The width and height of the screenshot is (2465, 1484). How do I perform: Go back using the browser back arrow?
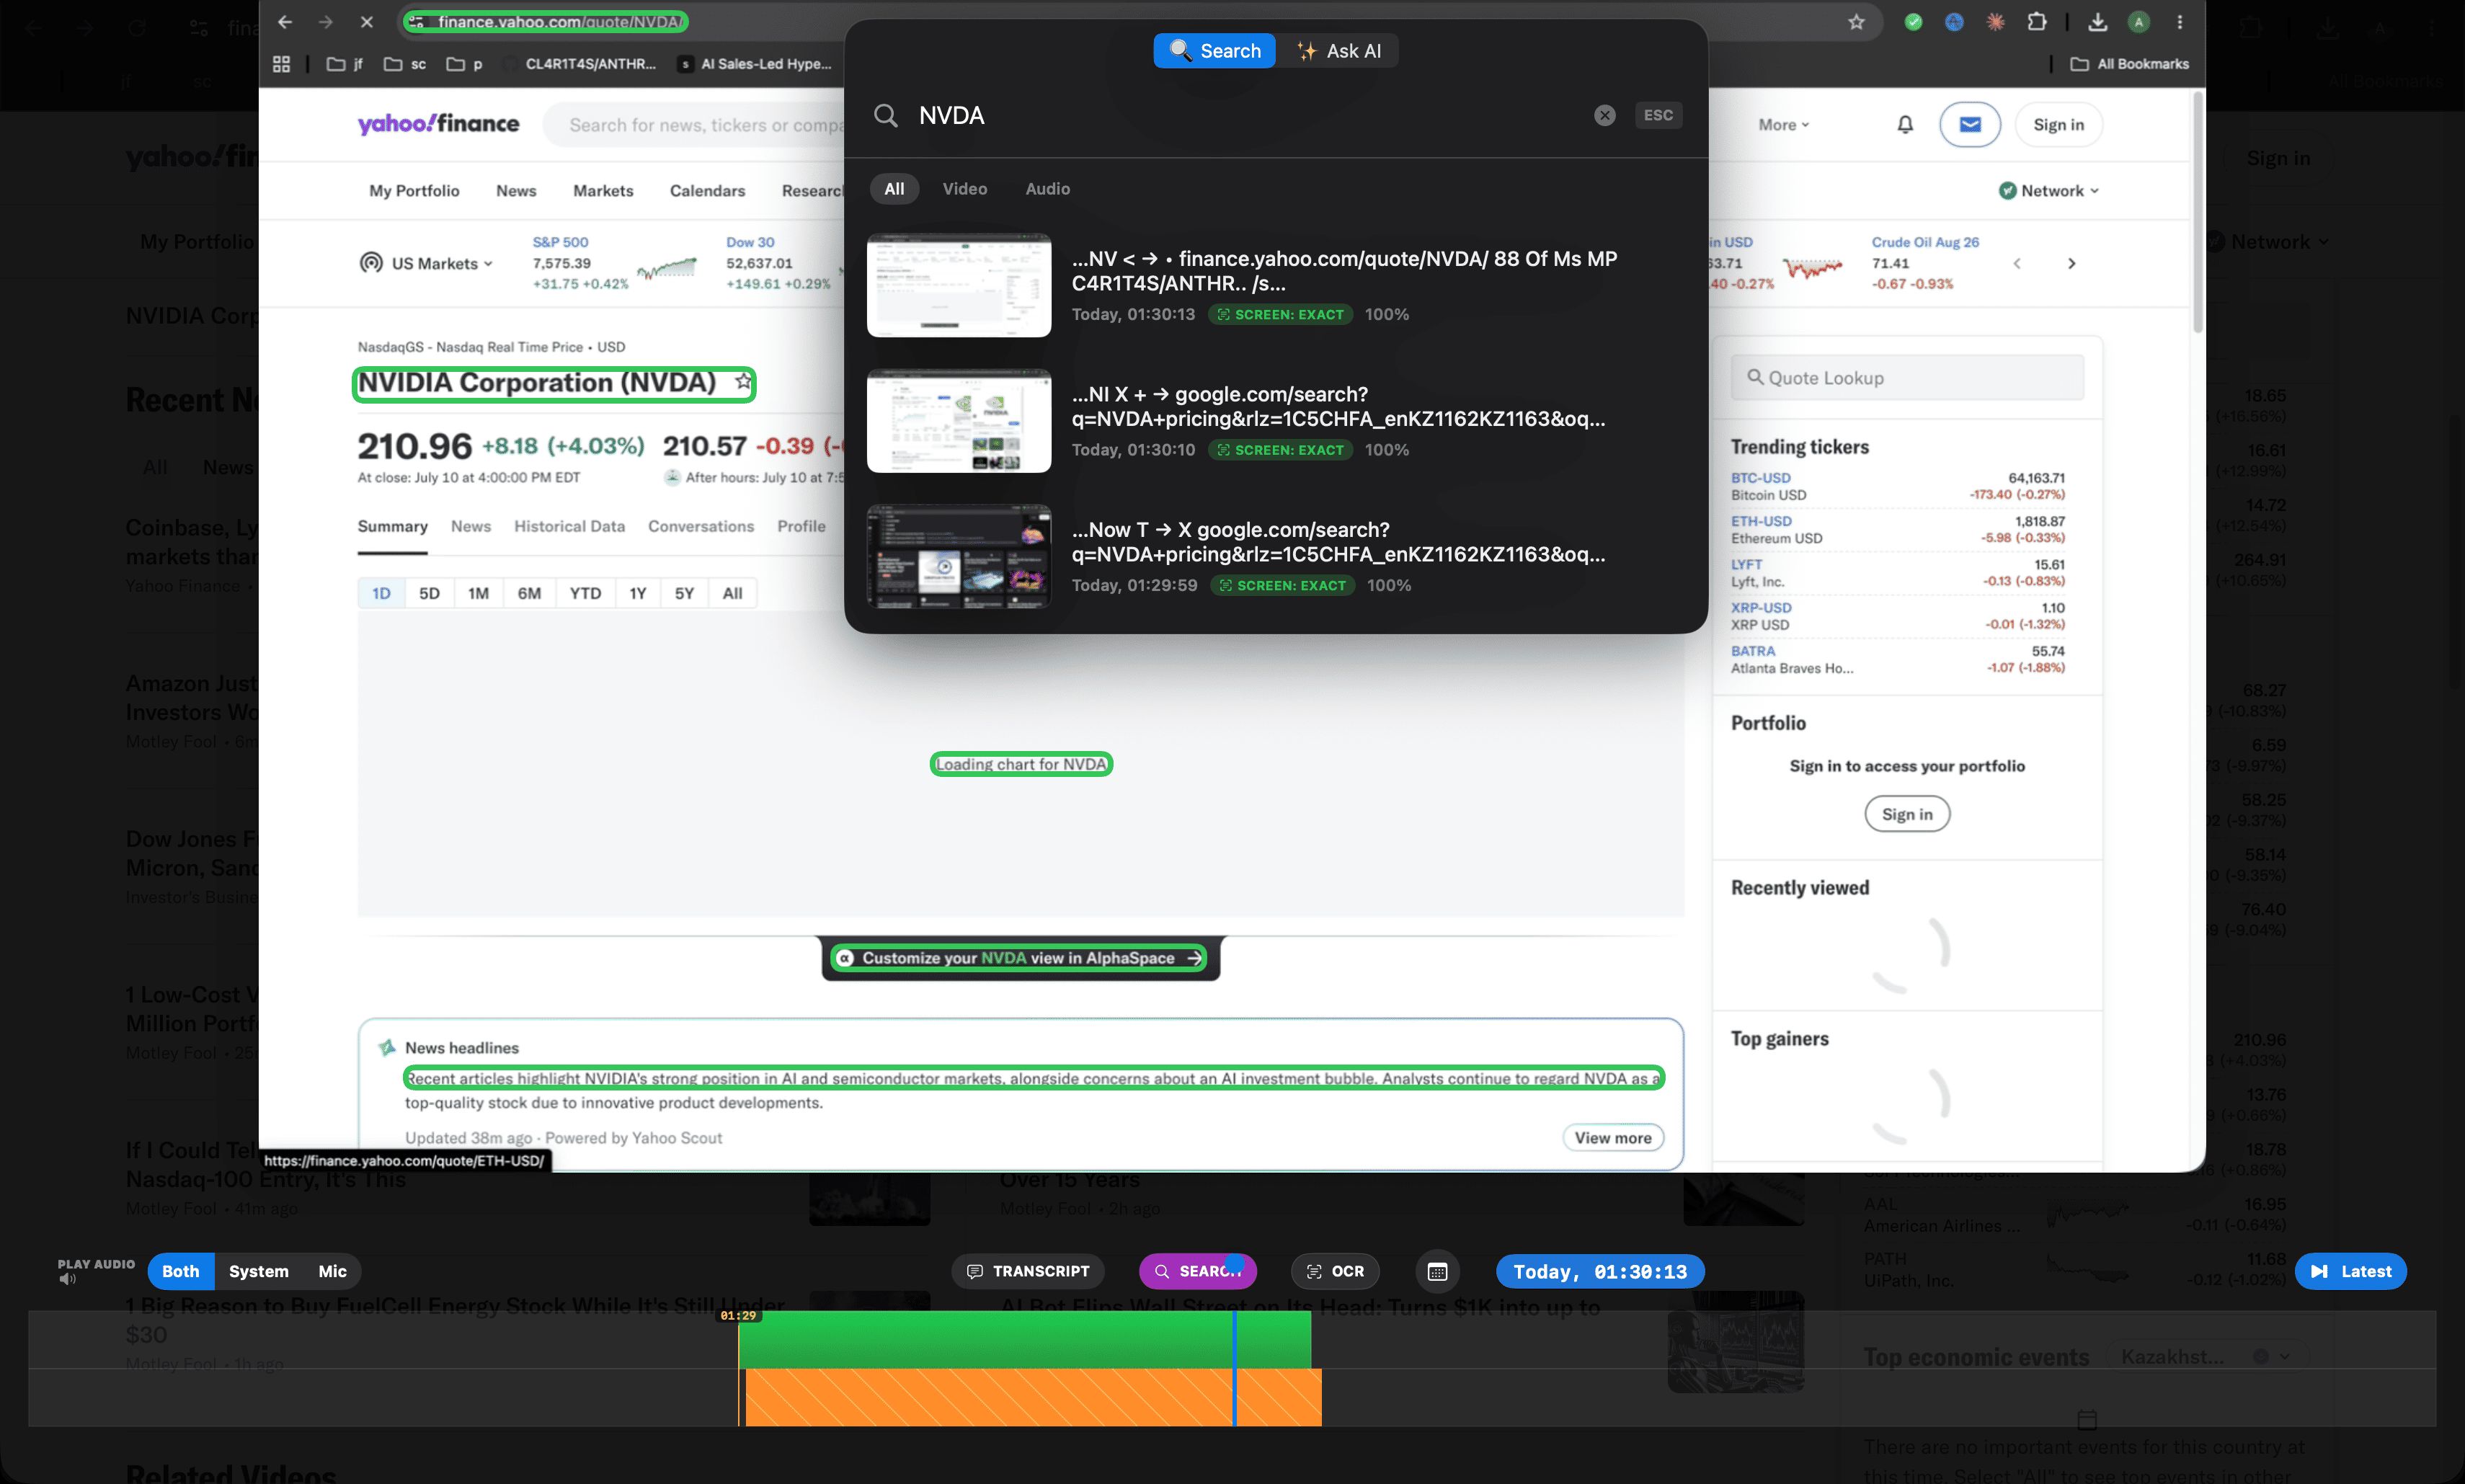coord(285,22)
